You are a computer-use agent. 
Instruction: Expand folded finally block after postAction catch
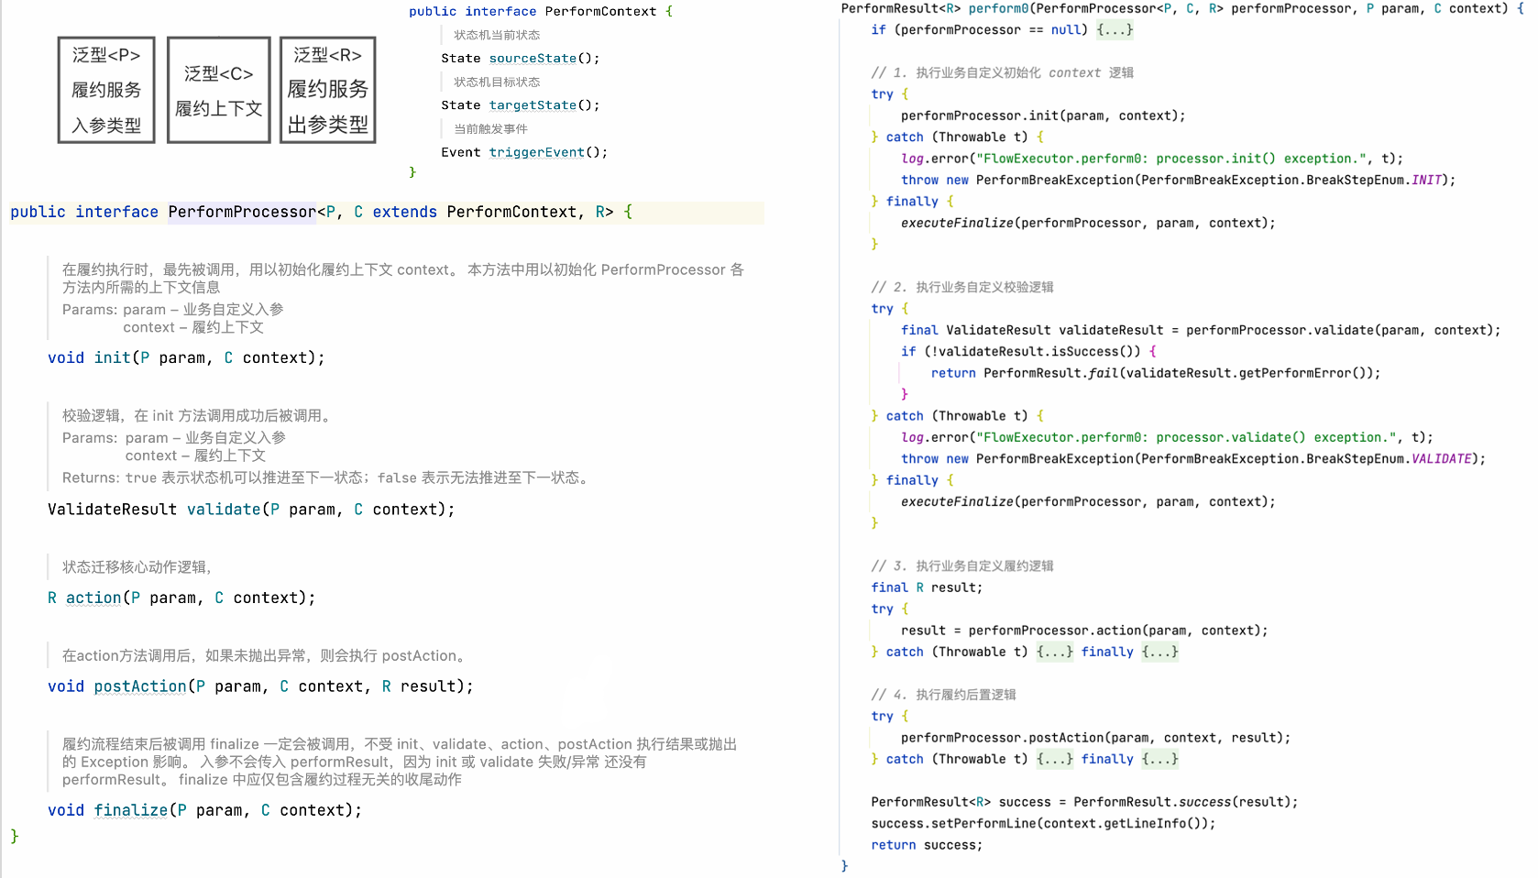[x=1159, y=760]
